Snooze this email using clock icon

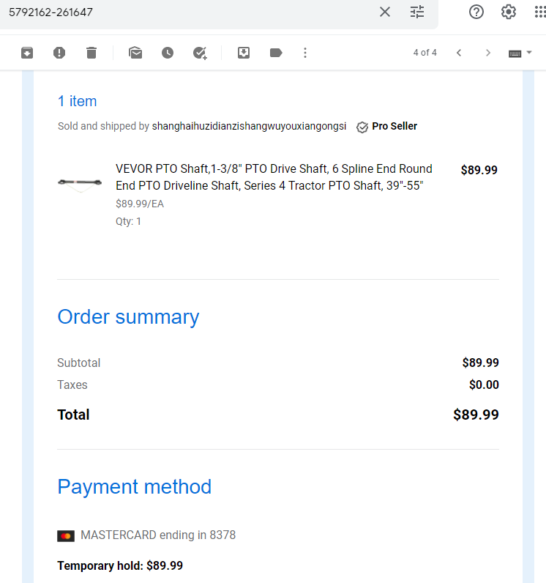coord(168,53)
